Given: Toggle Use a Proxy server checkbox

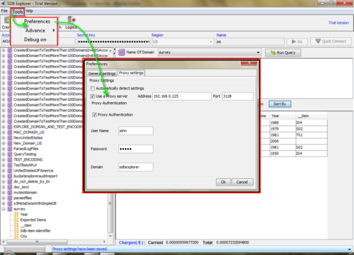Looking at the screenshot, I should 93,96.
